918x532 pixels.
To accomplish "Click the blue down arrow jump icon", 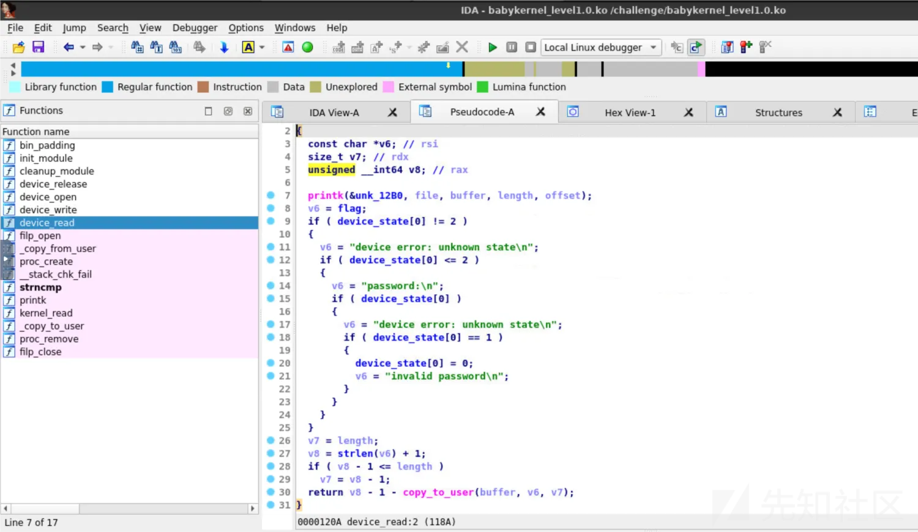I will click(x=224, y=47).
